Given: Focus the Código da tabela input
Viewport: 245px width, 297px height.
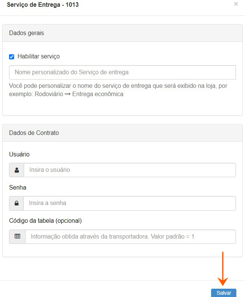Looking at the screenshot, I should [x=130, y=237].
